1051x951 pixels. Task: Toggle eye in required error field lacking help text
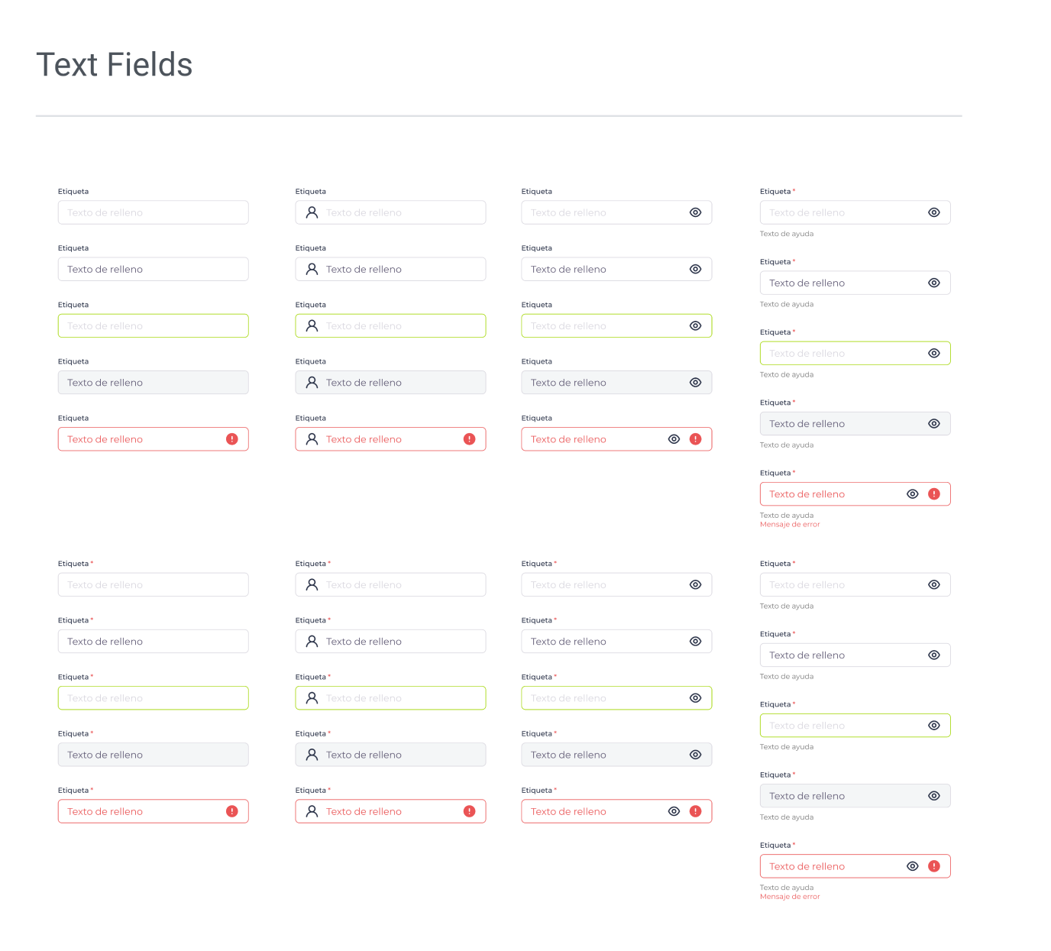click(x=674, y=811)
